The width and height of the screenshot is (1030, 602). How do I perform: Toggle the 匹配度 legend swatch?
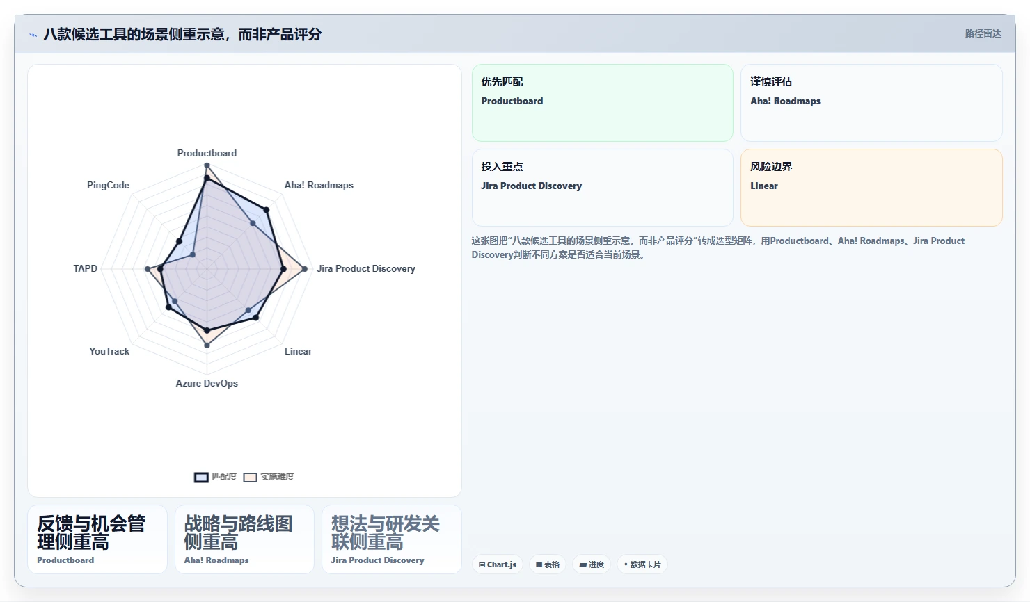pos(201,477)
